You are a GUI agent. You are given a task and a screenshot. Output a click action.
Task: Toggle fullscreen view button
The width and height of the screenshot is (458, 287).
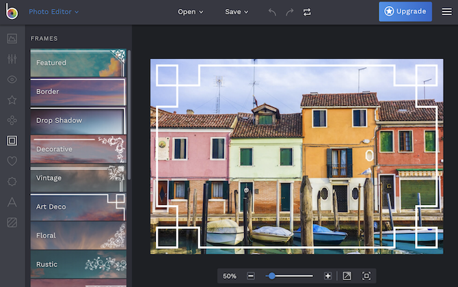[347, 276]
